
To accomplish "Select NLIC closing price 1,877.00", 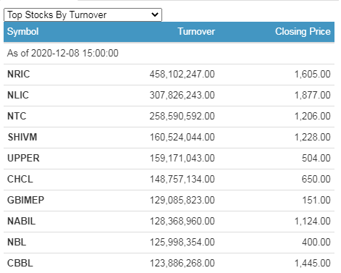I will 313,95.
